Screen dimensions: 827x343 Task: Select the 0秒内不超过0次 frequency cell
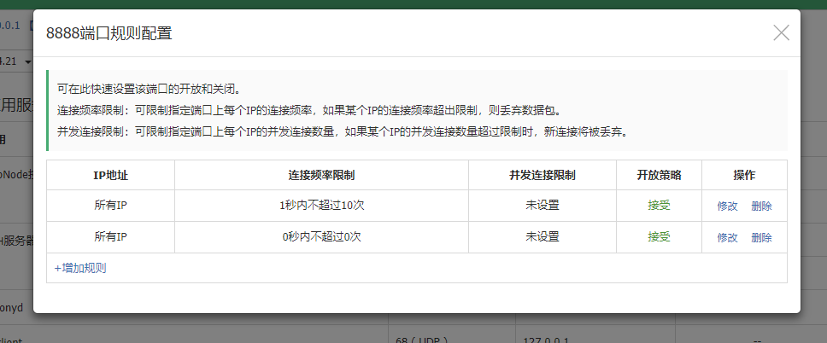pyautogui.click(x=321, y=237)
